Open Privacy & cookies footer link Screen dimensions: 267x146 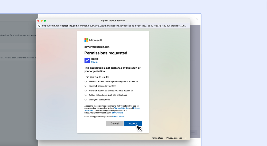pyautogui.click(x=174, y=138)
